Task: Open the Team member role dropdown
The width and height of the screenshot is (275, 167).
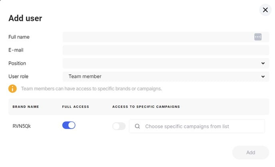Action: point(166,77)
